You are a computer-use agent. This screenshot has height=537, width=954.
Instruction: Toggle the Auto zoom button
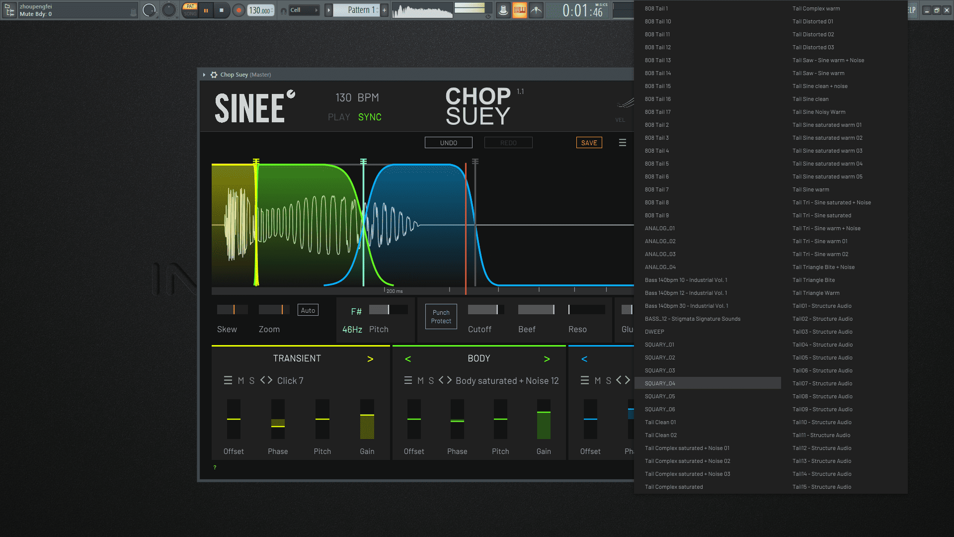308,310
